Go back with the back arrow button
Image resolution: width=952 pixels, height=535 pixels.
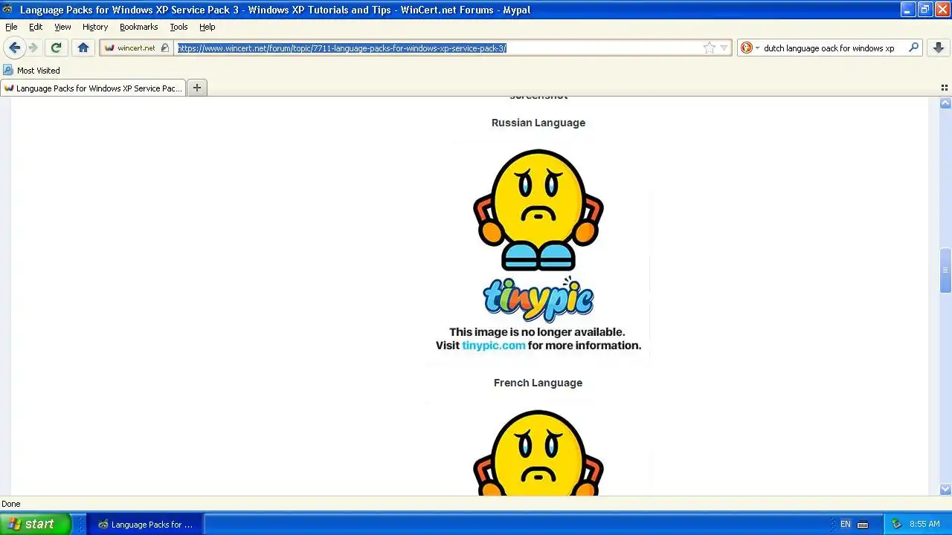coord(14,48)
